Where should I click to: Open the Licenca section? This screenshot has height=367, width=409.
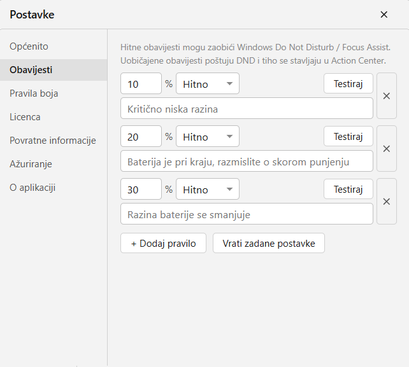coord(54,117)
